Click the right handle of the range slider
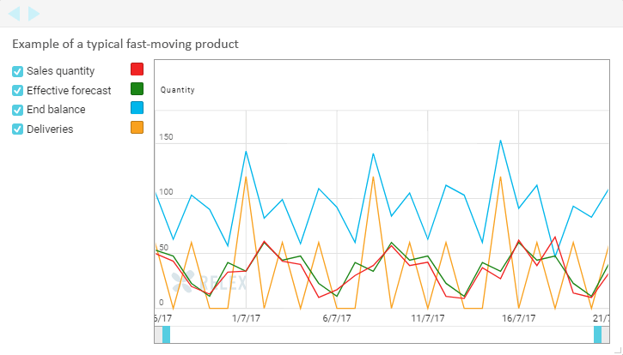Image resolution: width=623 pixels, height=355 pixels. [597, 334]
